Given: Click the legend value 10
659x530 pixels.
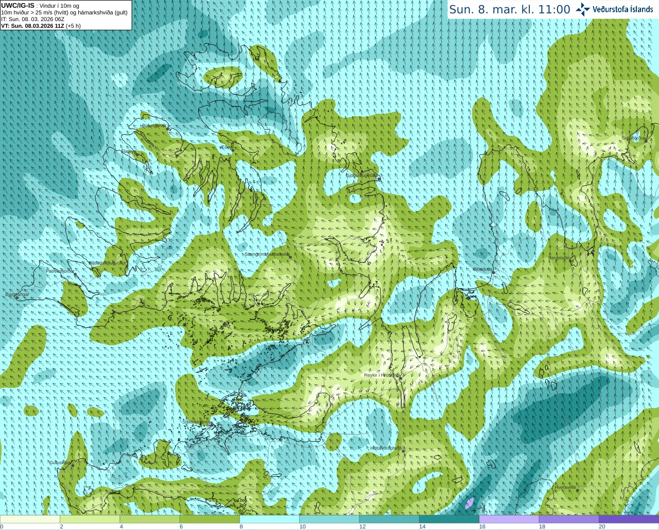Looking at the screenshot, I should click(x=303, y=526).
